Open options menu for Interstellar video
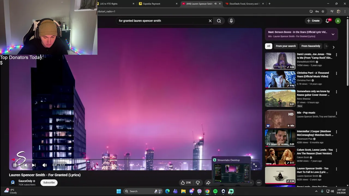 pos(336,132)
